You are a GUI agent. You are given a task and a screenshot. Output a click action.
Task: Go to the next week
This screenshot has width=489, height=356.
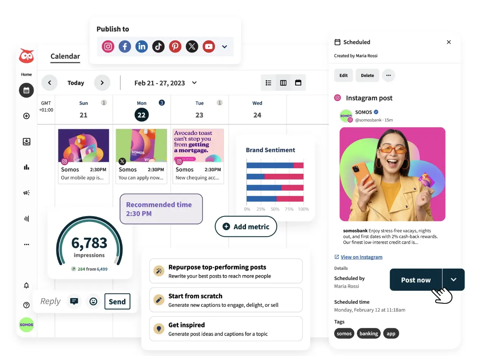pyautogui.click(x=102, y=83)
